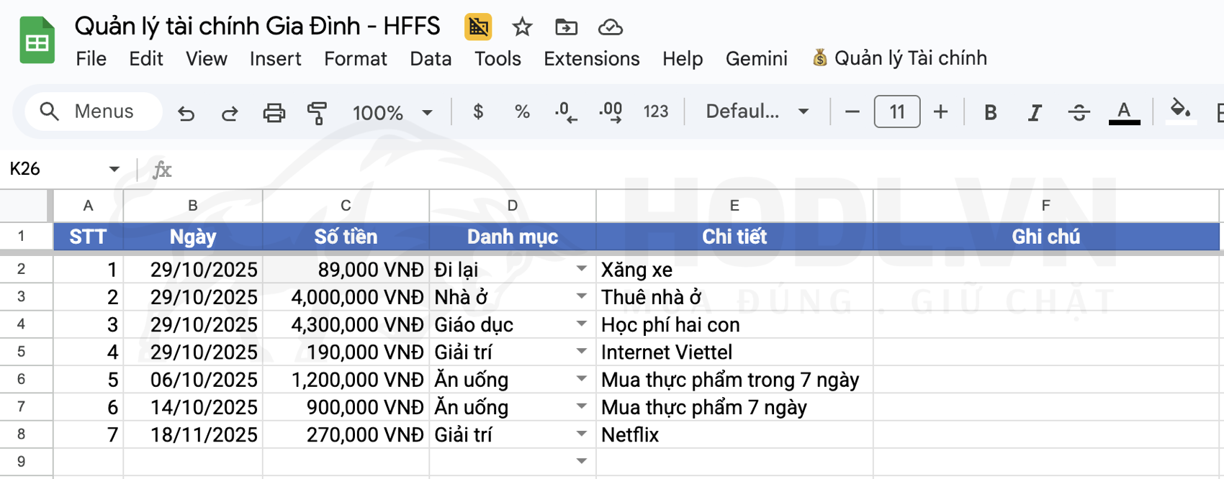Click the increase font size plus button
The height and width of the screenshot is (479, 1224).
[x=940, y=111]
